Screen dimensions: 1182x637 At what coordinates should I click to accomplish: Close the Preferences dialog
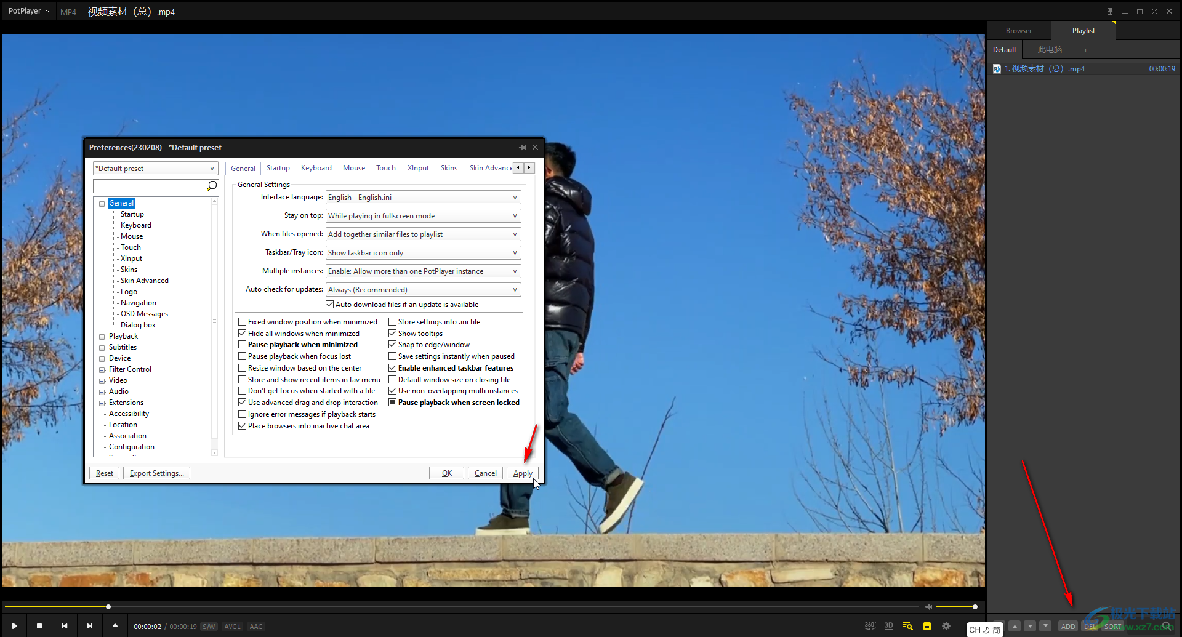click(536, 148)
